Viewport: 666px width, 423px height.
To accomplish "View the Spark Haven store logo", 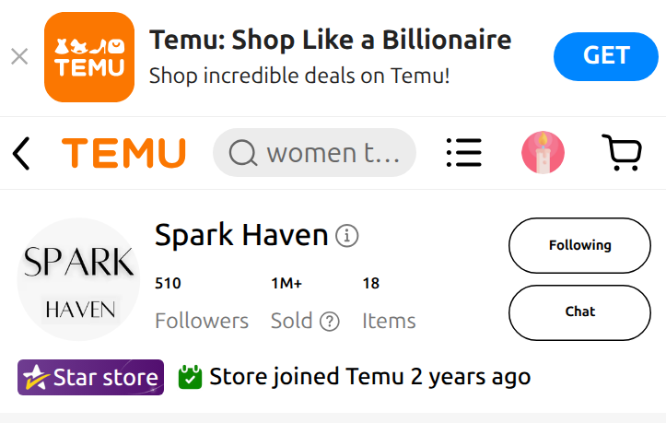I will (78, 279).
